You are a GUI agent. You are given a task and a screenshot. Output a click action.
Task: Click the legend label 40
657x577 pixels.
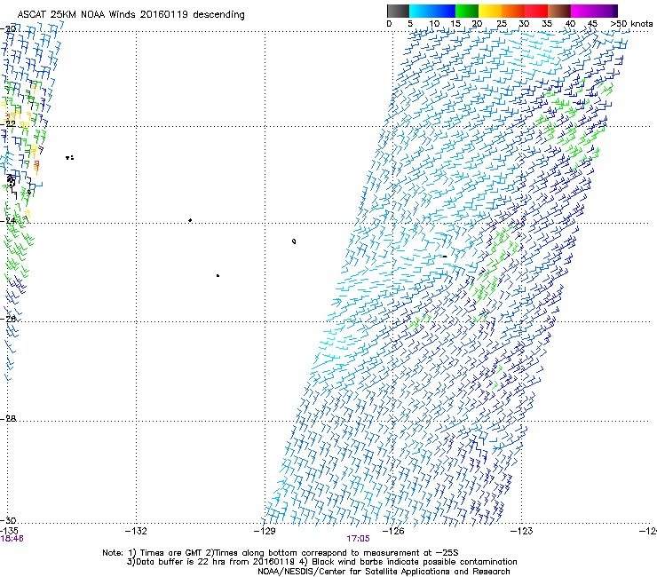pyautogui.click(x=570, y=24)
